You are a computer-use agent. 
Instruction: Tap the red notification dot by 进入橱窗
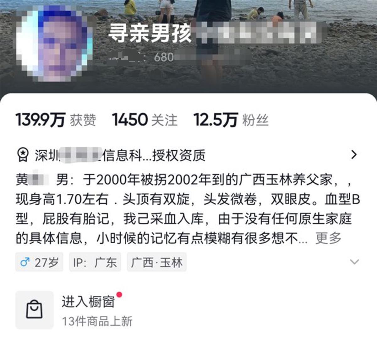[x=119, y=294]
